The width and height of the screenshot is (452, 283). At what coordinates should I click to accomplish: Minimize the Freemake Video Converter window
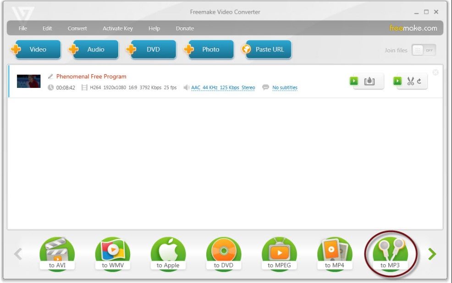tap(416, 13)
